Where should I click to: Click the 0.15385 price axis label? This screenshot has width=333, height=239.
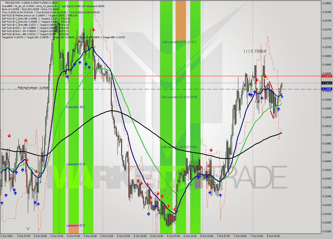(327, 187)
